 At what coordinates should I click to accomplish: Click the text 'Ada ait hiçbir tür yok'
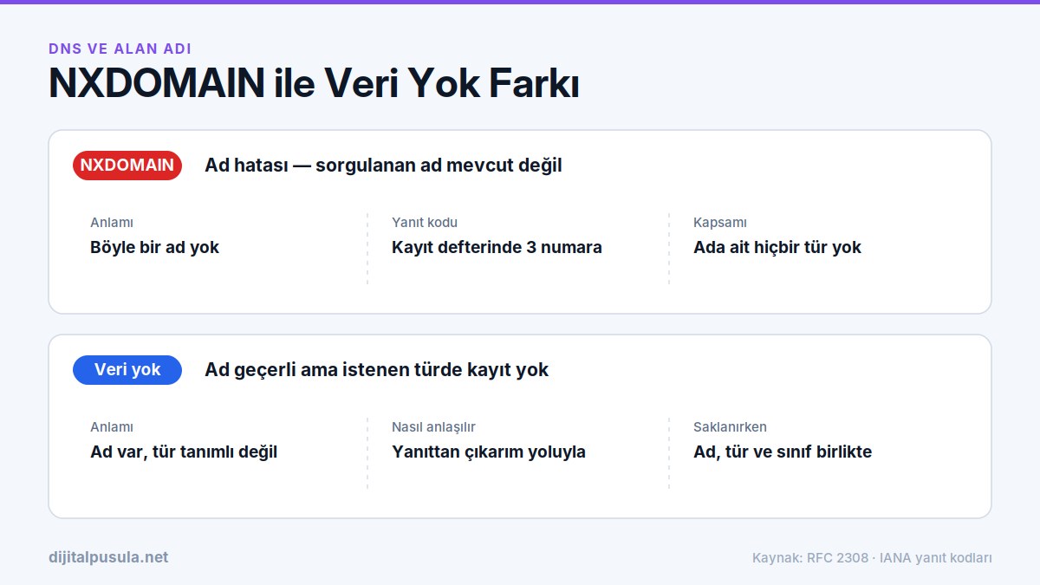point(777,247)
